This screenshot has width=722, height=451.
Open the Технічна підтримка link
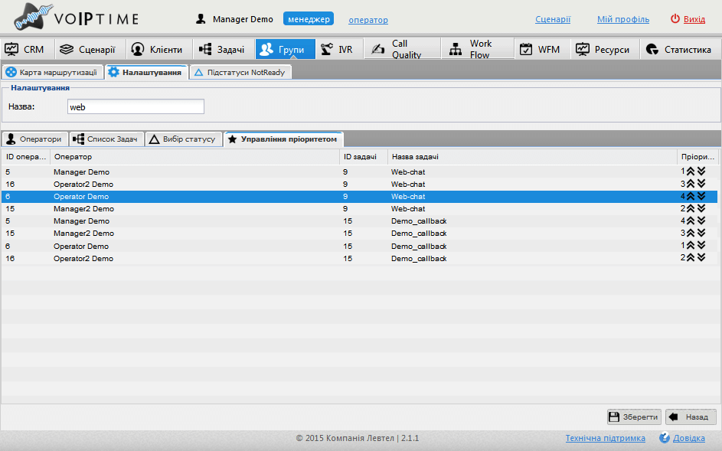tap(605, 438)
